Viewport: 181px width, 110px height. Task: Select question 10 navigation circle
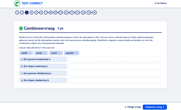[x=61, y=13]
